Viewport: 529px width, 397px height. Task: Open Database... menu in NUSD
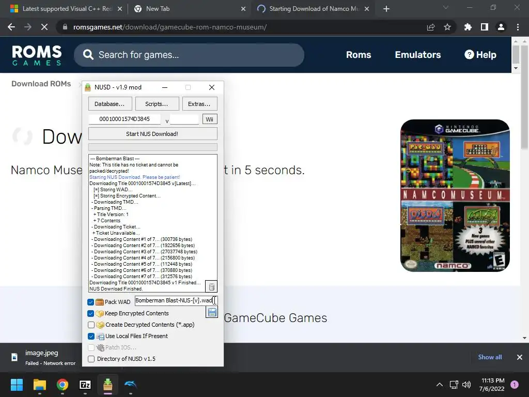point(110,104)
